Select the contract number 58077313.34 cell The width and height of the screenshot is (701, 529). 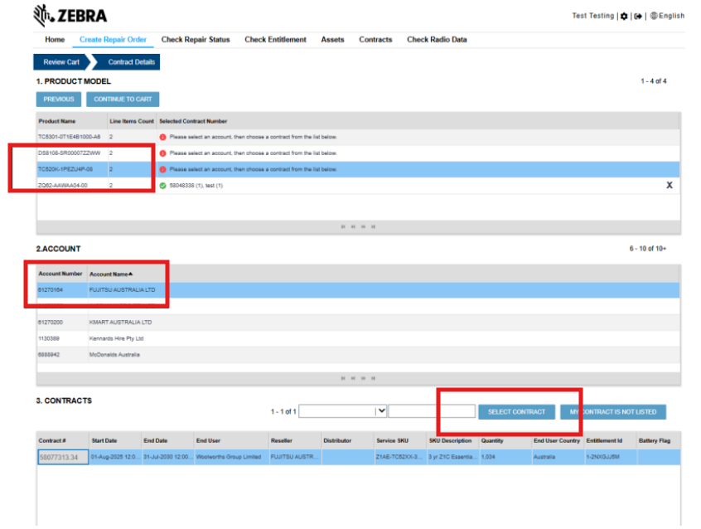[x=63, y=457]
